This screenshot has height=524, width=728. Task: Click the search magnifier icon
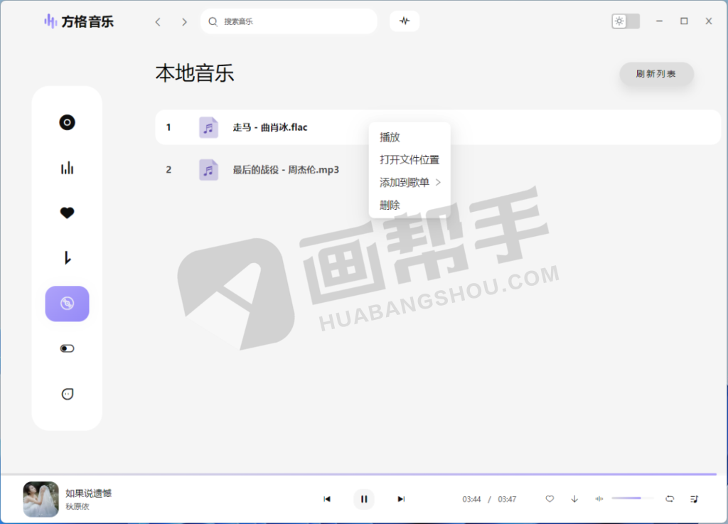pos(213,21)
